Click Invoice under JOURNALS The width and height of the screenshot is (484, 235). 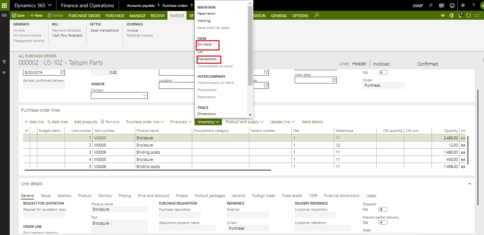click(x=132, y=30)
